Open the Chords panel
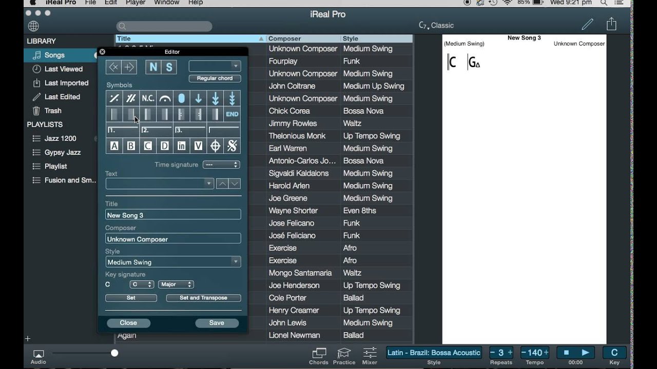The width and height of the screenshot is (657, 369). point(319,356)
